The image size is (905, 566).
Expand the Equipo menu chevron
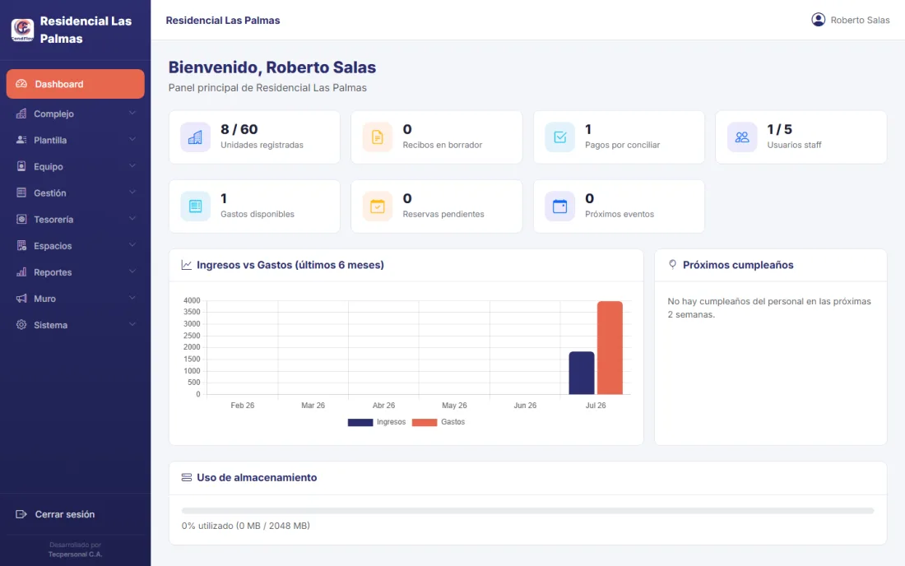pos(132,165)
